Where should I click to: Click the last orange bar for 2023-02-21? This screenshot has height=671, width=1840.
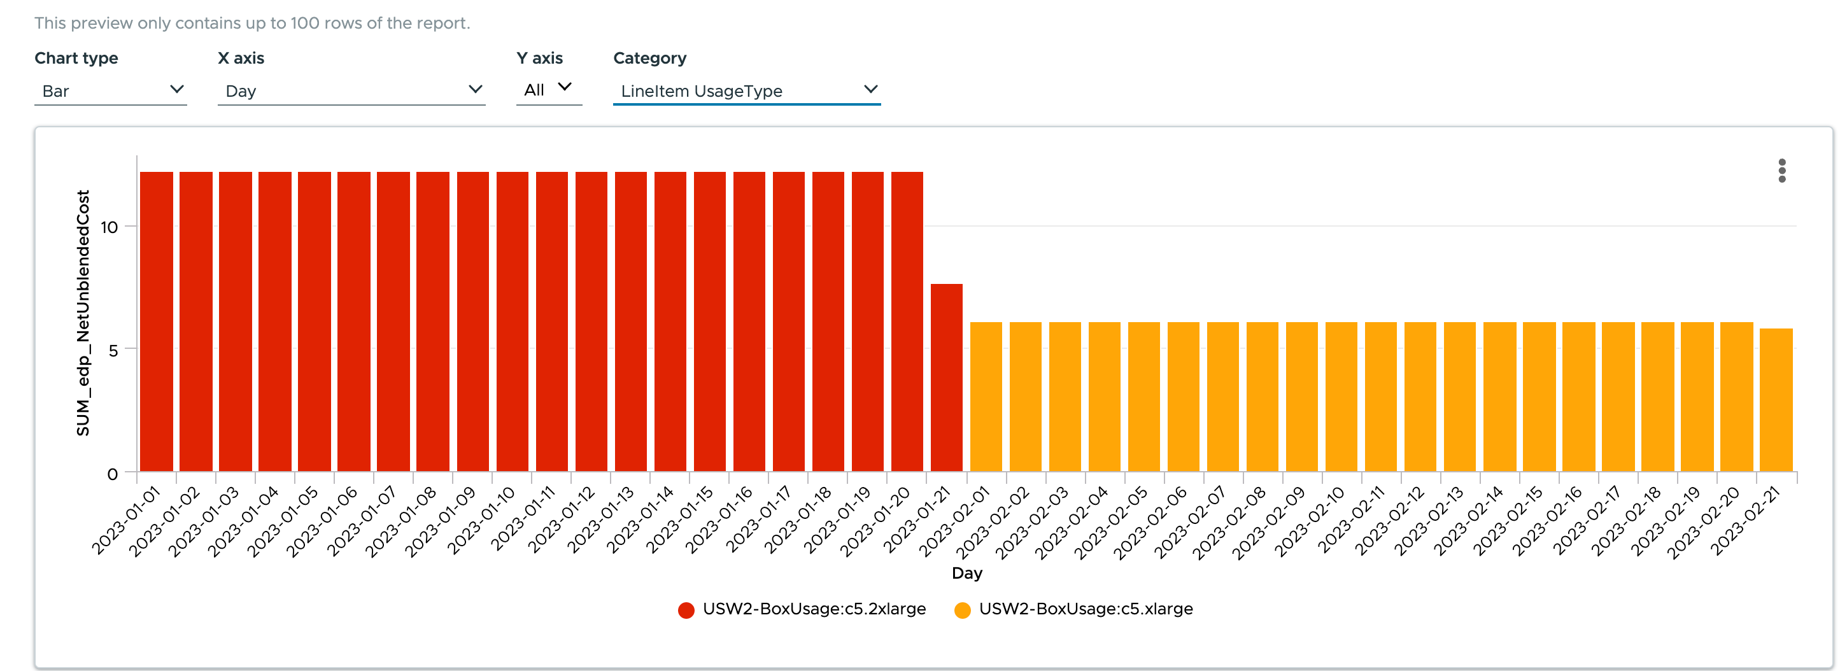[x=1776, y=400]
